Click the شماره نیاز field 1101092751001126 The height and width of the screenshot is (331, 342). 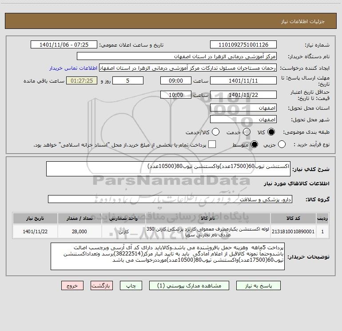point(243,45)
